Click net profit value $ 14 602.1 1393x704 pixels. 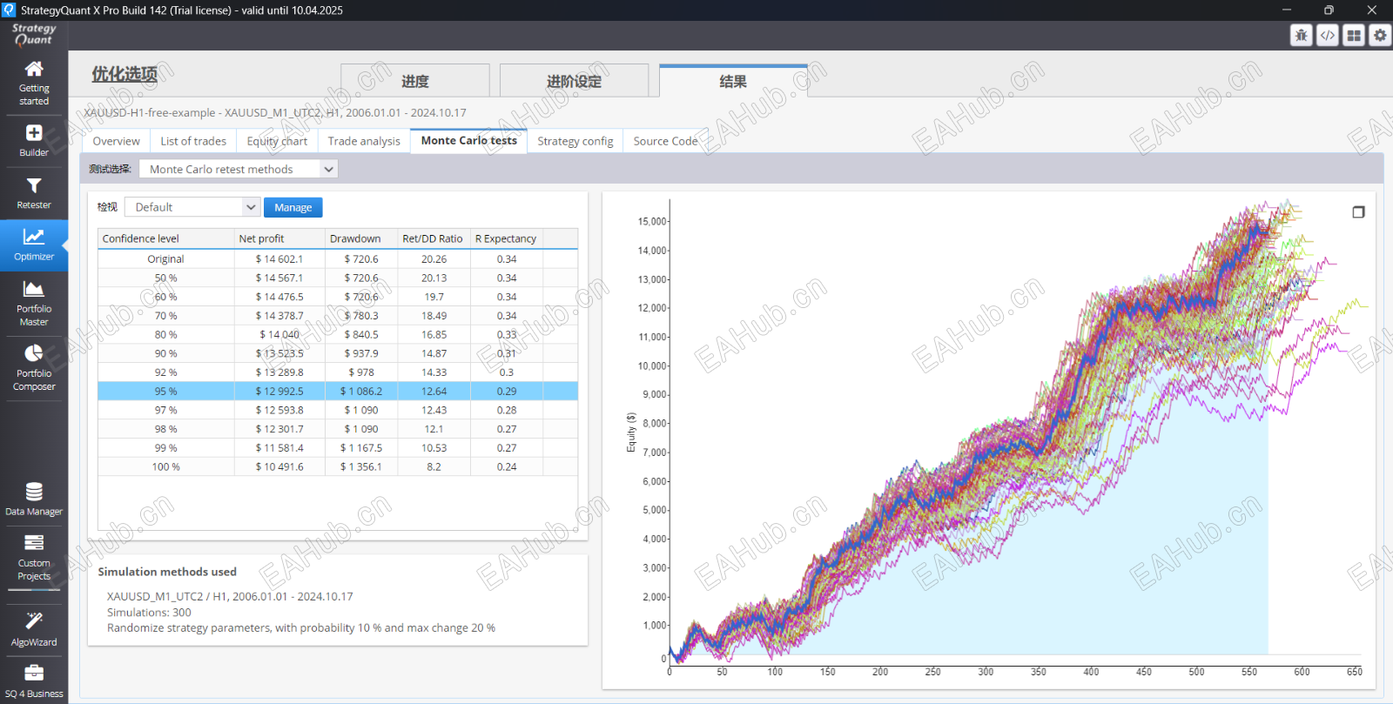tap(279, 259)
